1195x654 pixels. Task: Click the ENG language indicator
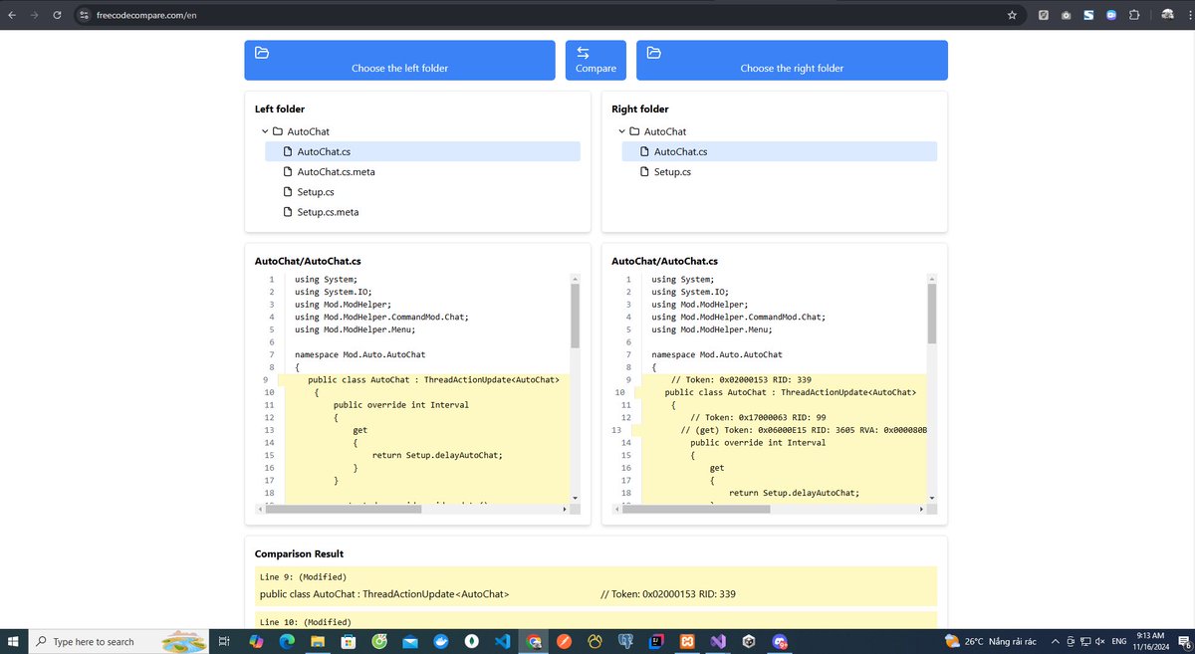click(1118, 641)
